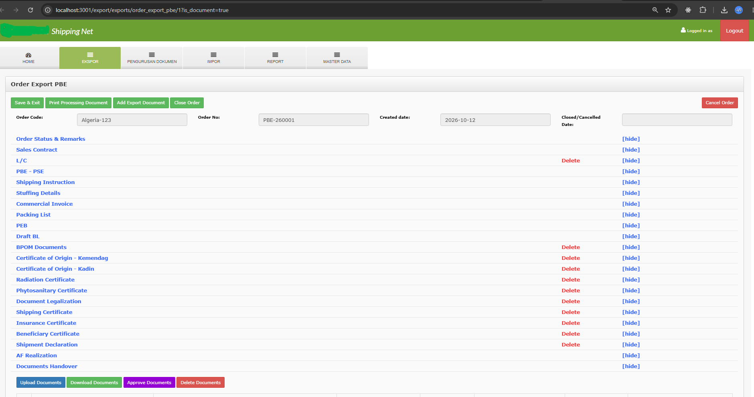Click the React devtools extension icon

point(688,10)
